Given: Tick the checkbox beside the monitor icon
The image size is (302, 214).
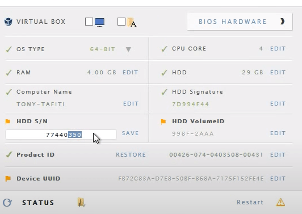Looking at the screenshot, I should tap(89, 22).
